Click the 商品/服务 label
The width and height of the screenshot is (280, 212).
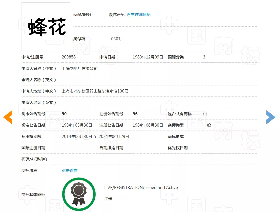[82, 14]
